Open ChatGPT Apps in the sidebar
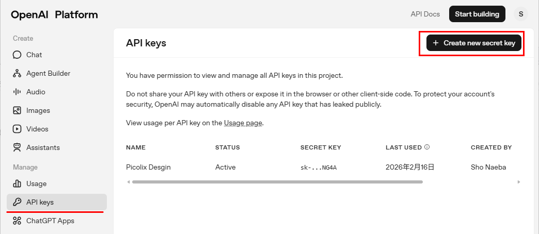The width and height of the screenshot is (539, 234). (57, 221)
